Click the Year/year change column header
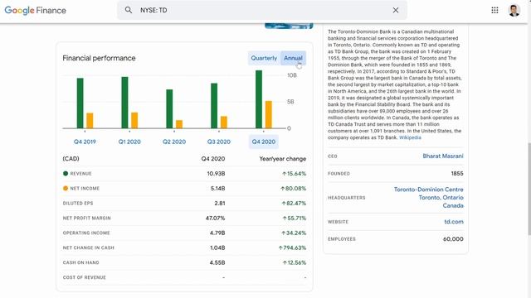Screen dimensions: 531x298 283,159
